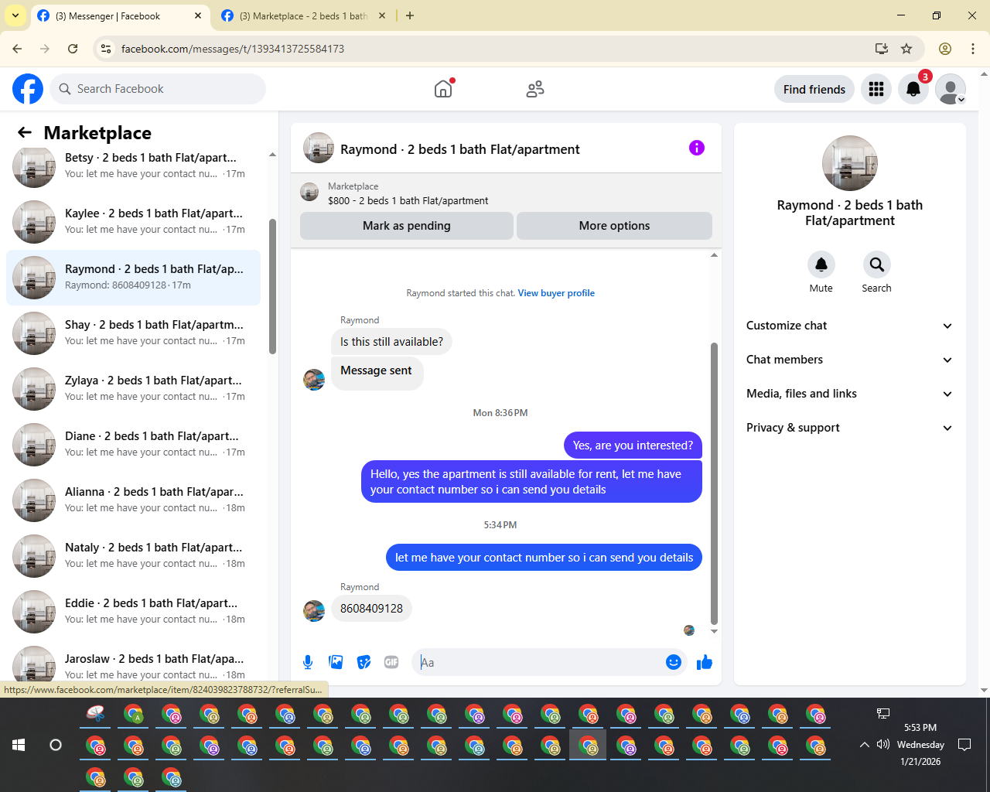The width and height of the screenshot is (990, 792).
Task: Click More options button
Action: (615, 226)
